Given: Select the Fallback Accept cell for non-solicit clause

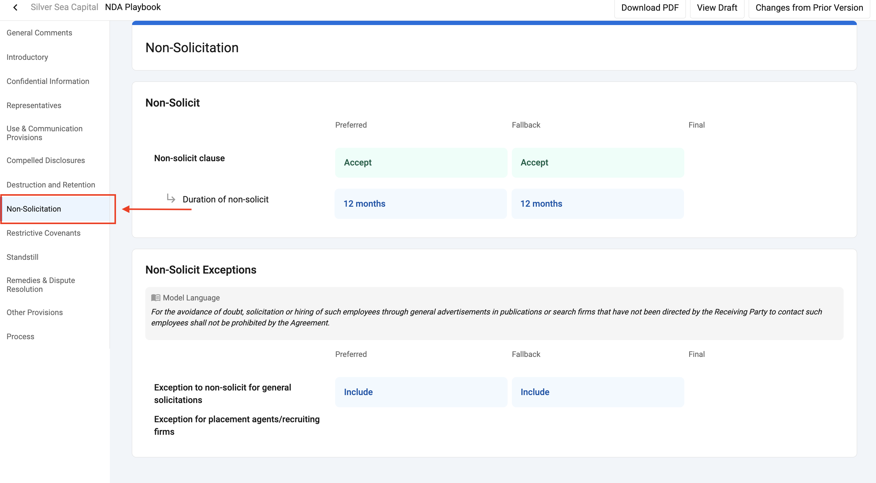Looking at the screenshot, I should [x=598, y=163].
